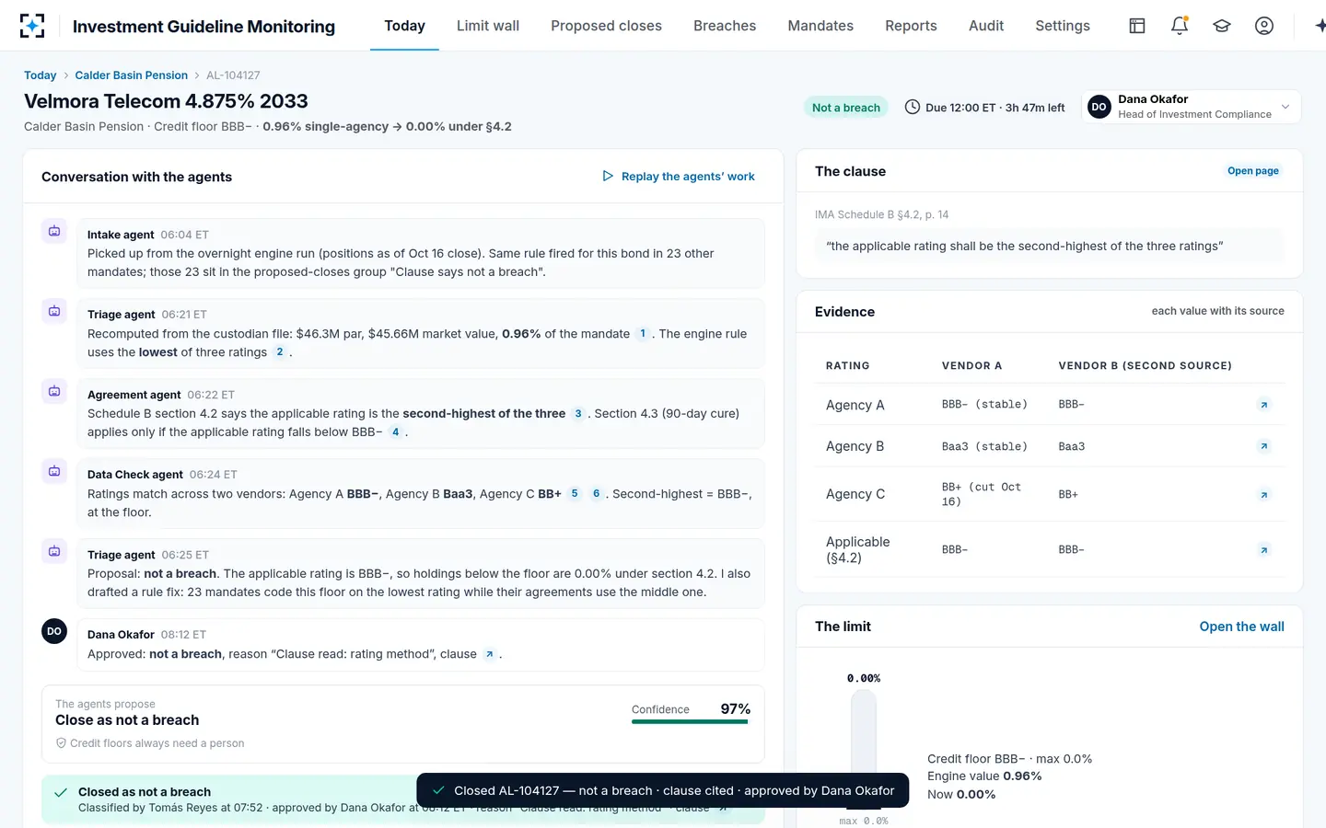The height and width of the screenshot is (828, 1326).
Task: Open citation 6 in Data Check agent message
Action: coord(597,494)
